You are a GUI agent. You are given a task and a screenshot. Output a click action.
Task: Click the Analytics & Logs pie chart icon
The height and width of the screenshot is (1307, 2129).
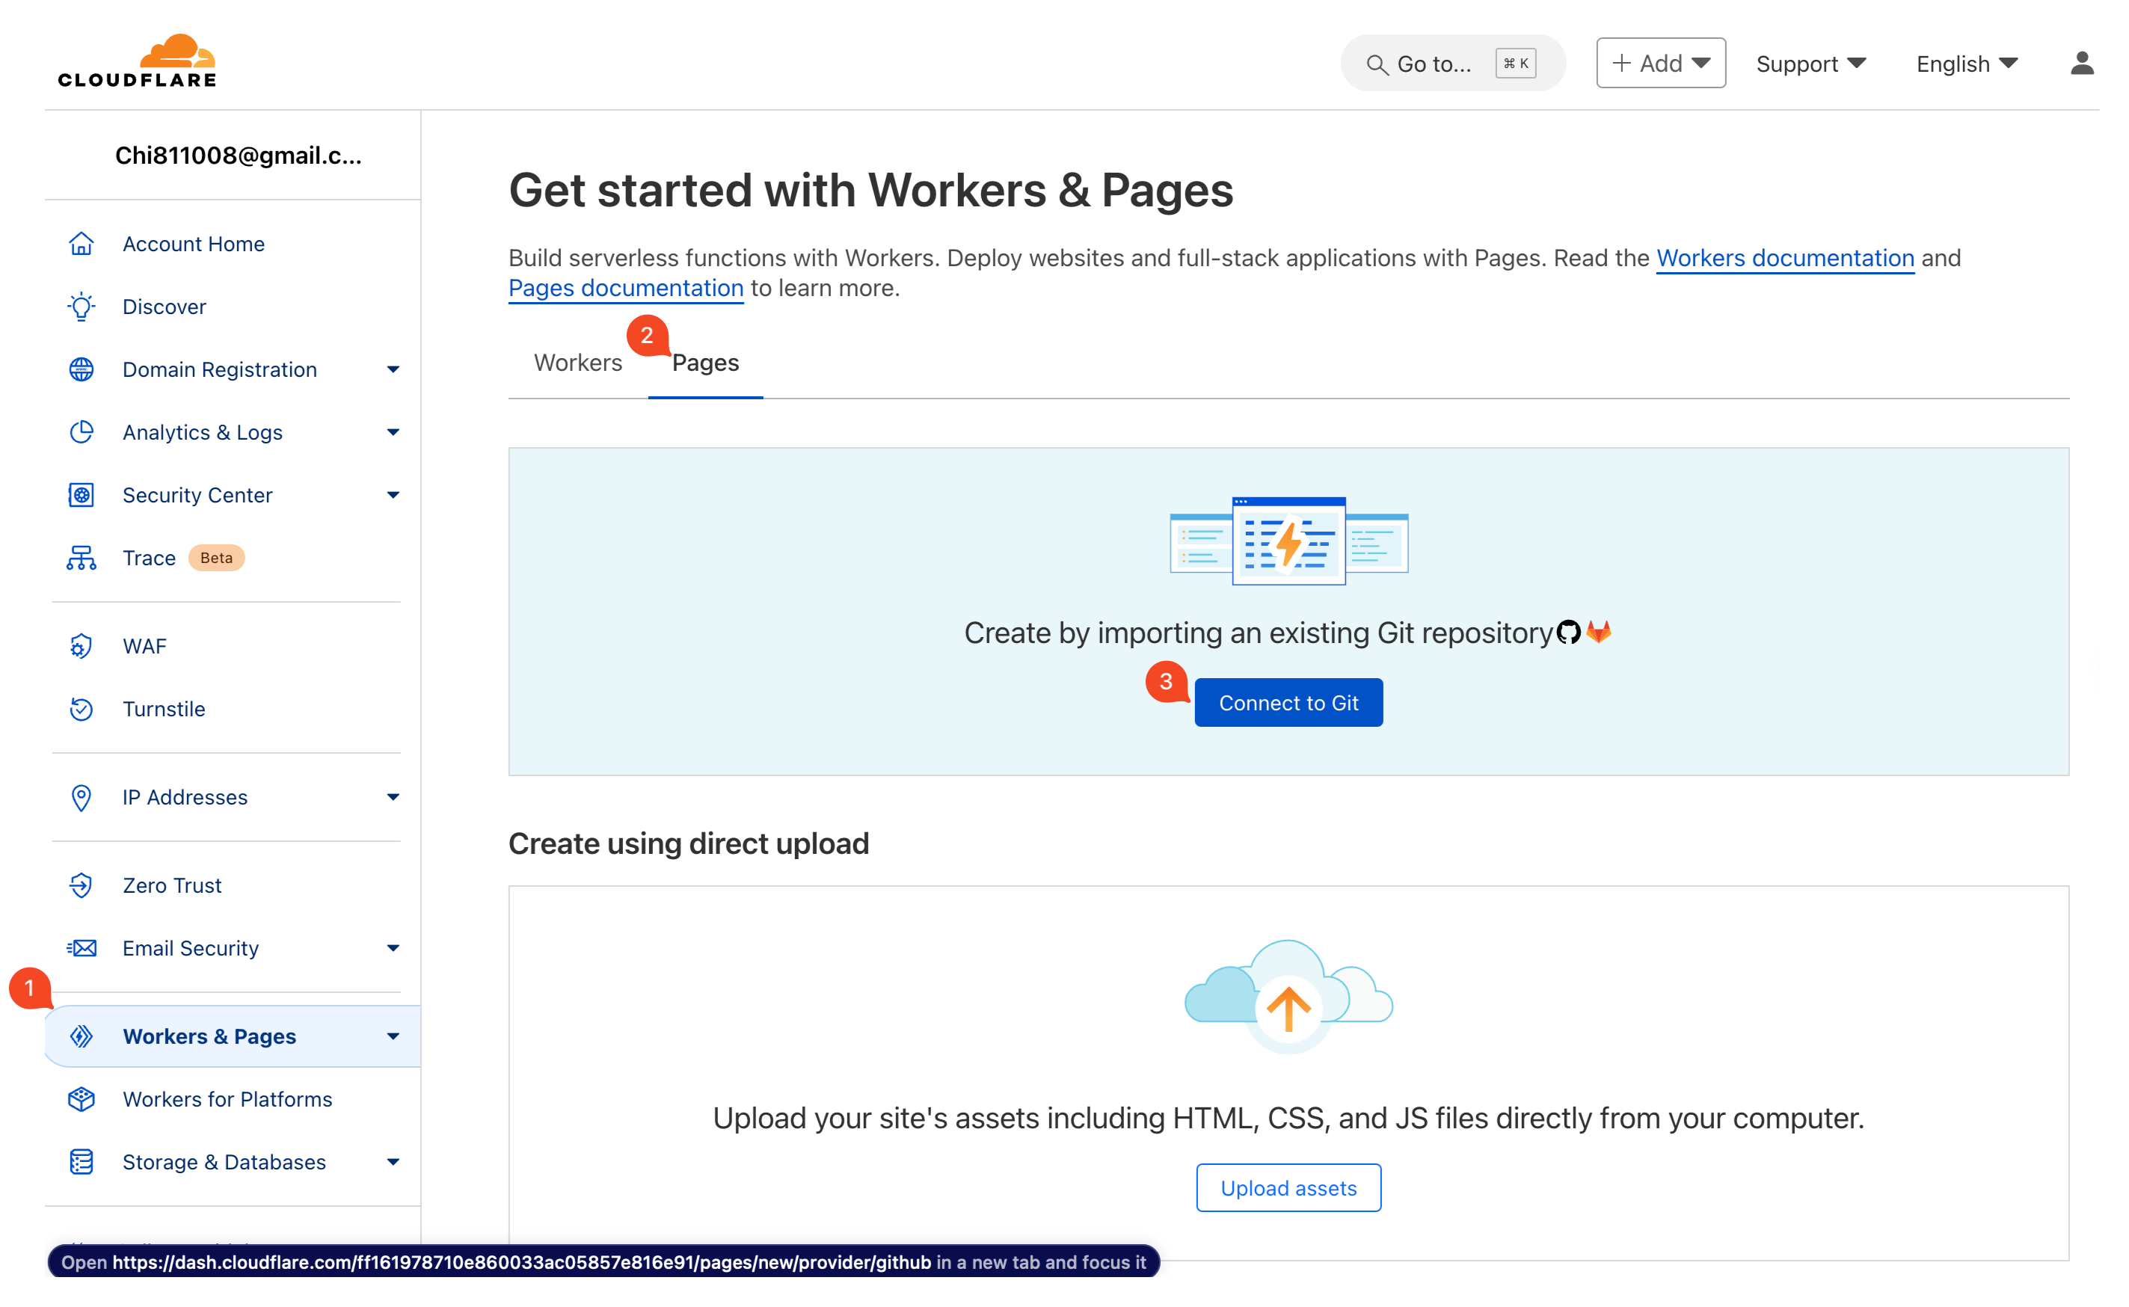[x=82, y=432]
